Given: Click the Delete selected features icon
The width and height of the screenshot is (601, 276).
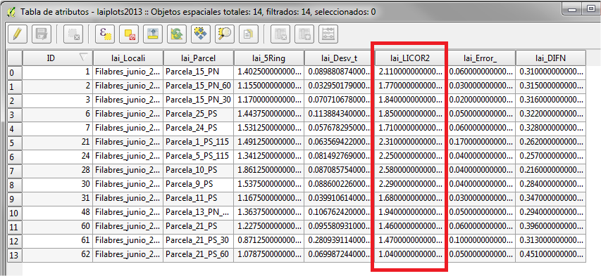Looking at the screenshot, I should (73, 34).
